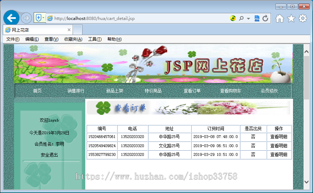Open the tools gear icon
Screen dimensions: 313x193
pos(303,18)
